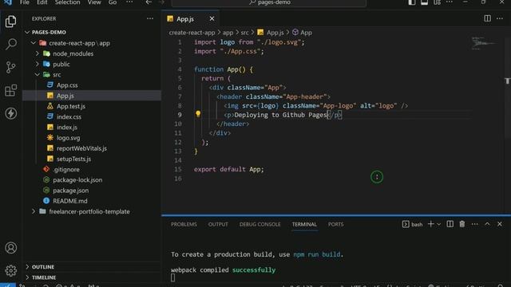This screenshot has width=511, height=287.
Task: Open terminal panel more actions ellipsis
Action: tap(475, 224)
